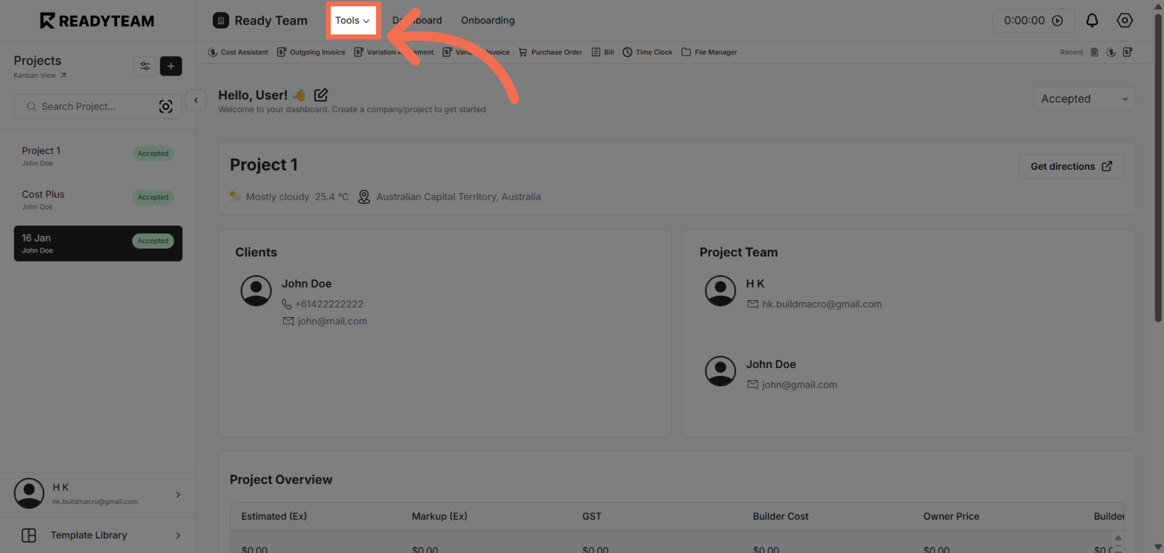Click the Search Project input field
Image resolution: width=1164 pixels, height=553 pixels.
tap(87, 106)
